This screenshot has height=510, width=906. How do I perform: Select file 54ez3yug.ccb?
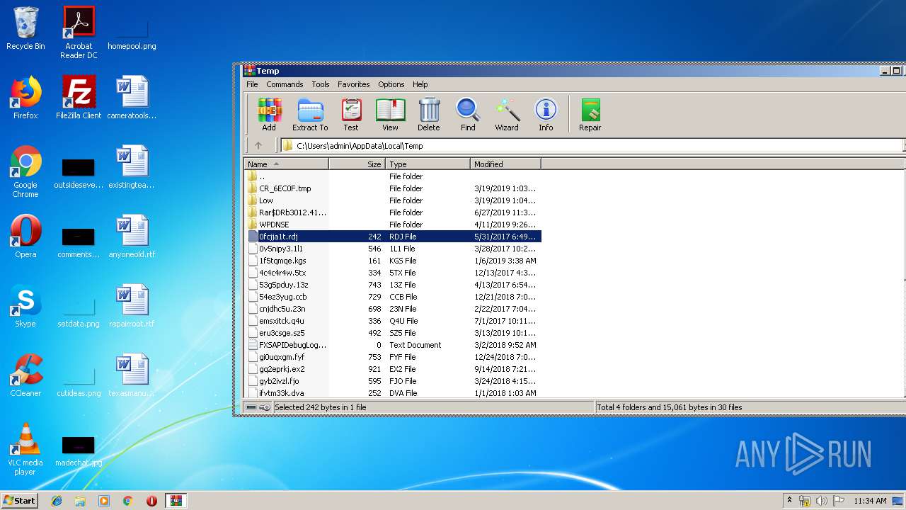393,297
